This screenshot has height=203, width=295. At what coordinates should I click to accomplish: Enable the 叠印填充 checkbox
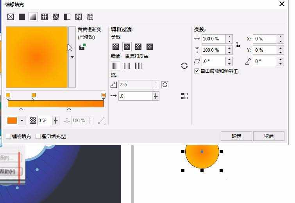coord(38,136)
